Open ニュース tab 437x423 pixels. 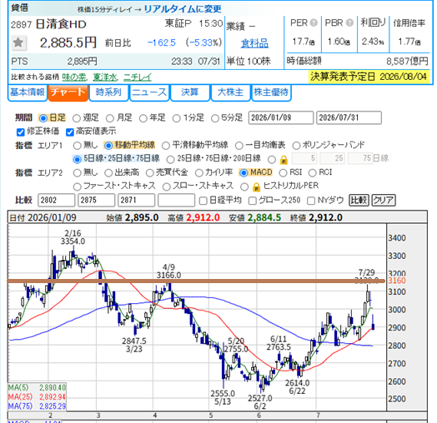149,92
